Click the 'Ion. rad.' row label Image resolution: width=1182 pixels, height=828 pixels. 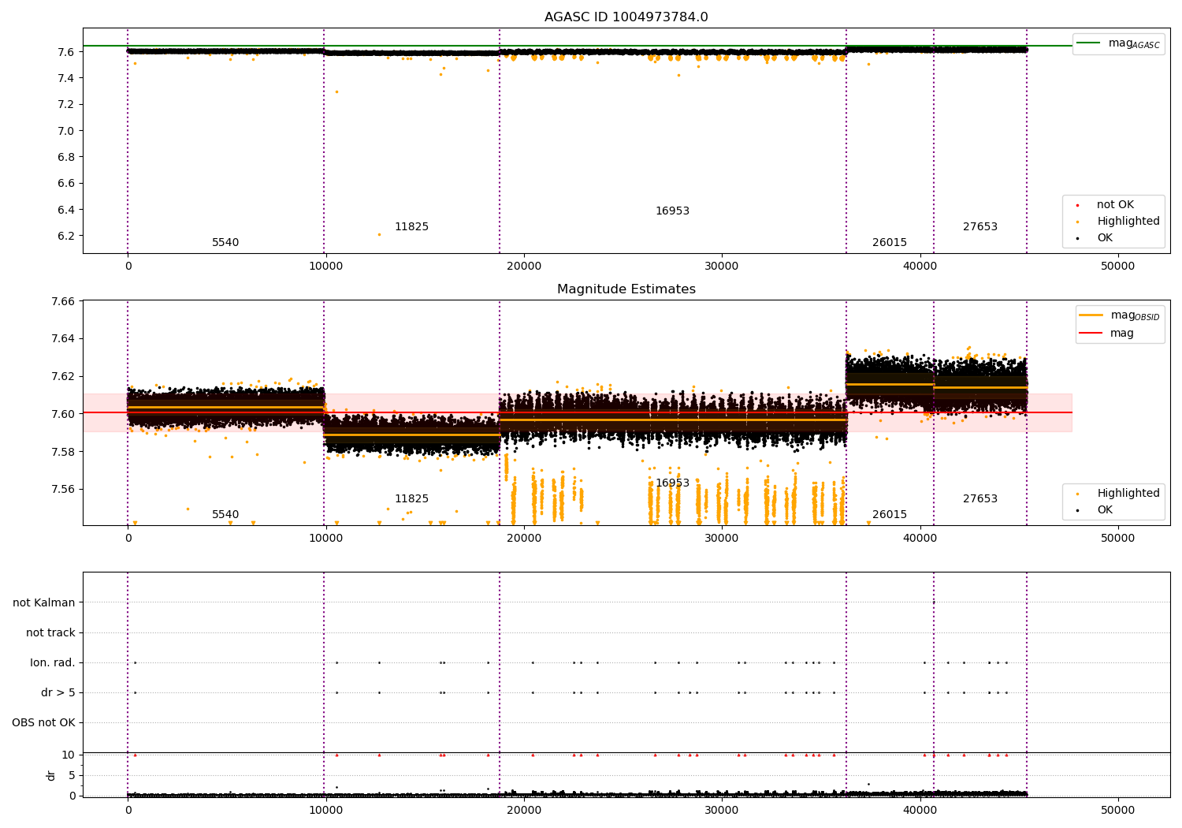[53, 662]
